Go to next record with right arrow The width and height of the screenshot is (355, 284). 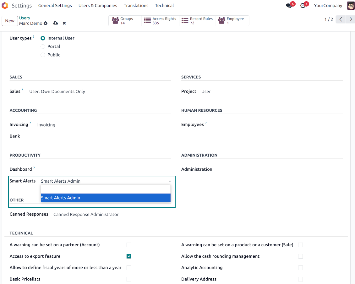click(351, 19)
